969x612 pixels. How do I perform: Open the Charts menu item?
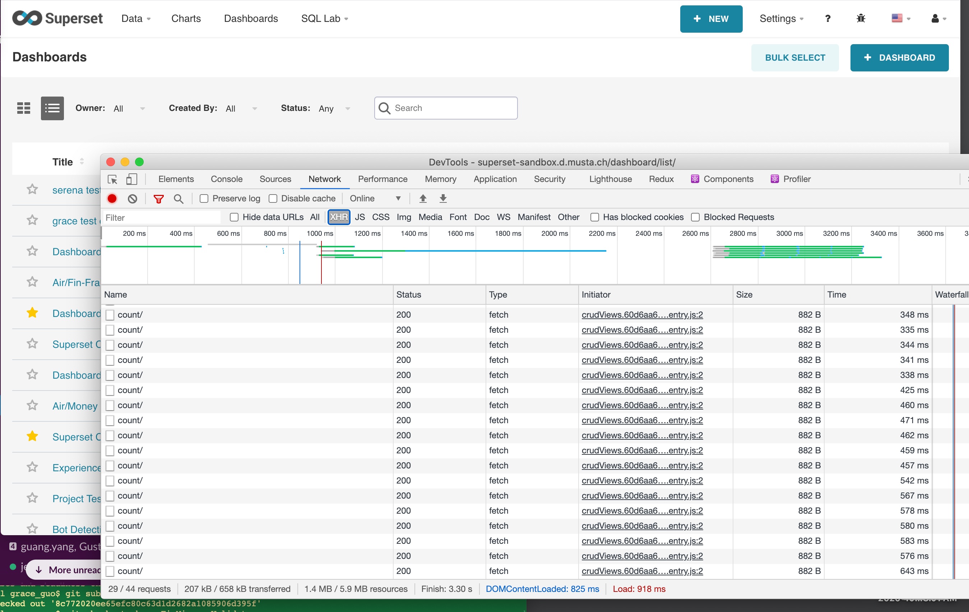click(186, 19)
